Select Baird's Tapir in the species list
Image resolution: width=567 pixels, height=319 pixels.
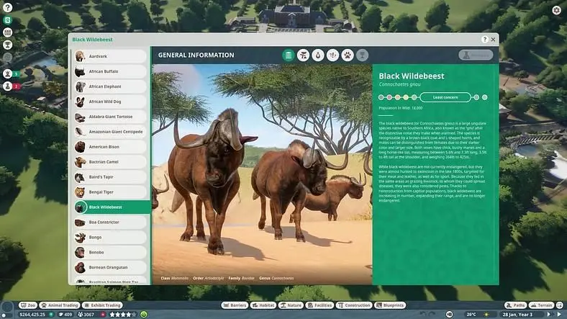coord(110,177)
